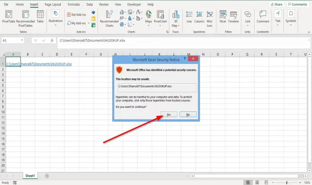The height and width of the screenshot is (185, 312).
Task: Open the Comments pane button
Action: 298,4
